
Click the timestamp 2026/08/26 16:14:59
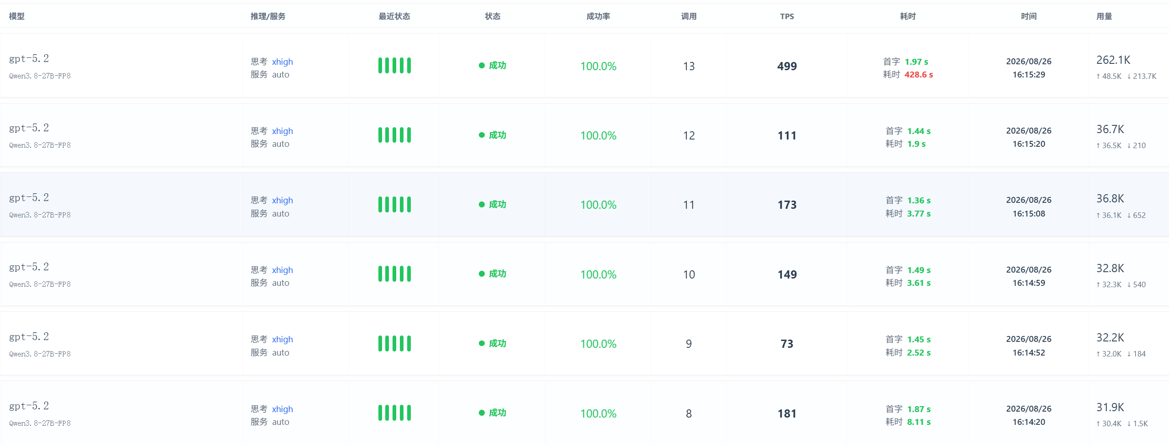pos(1029,276)
